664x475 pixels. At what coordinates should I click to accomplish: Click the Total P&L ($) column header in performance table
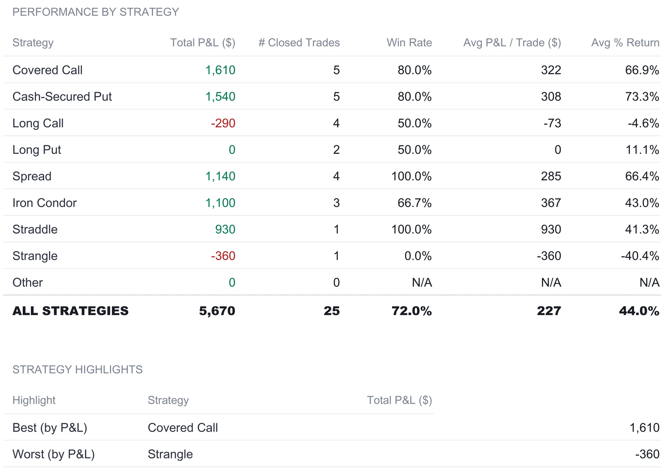[203, 43]
